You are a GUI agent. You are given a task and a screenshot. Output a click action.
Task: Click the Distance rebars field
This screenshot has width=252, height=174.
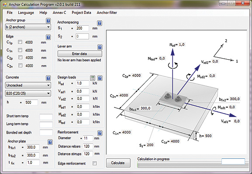[88, 146]
